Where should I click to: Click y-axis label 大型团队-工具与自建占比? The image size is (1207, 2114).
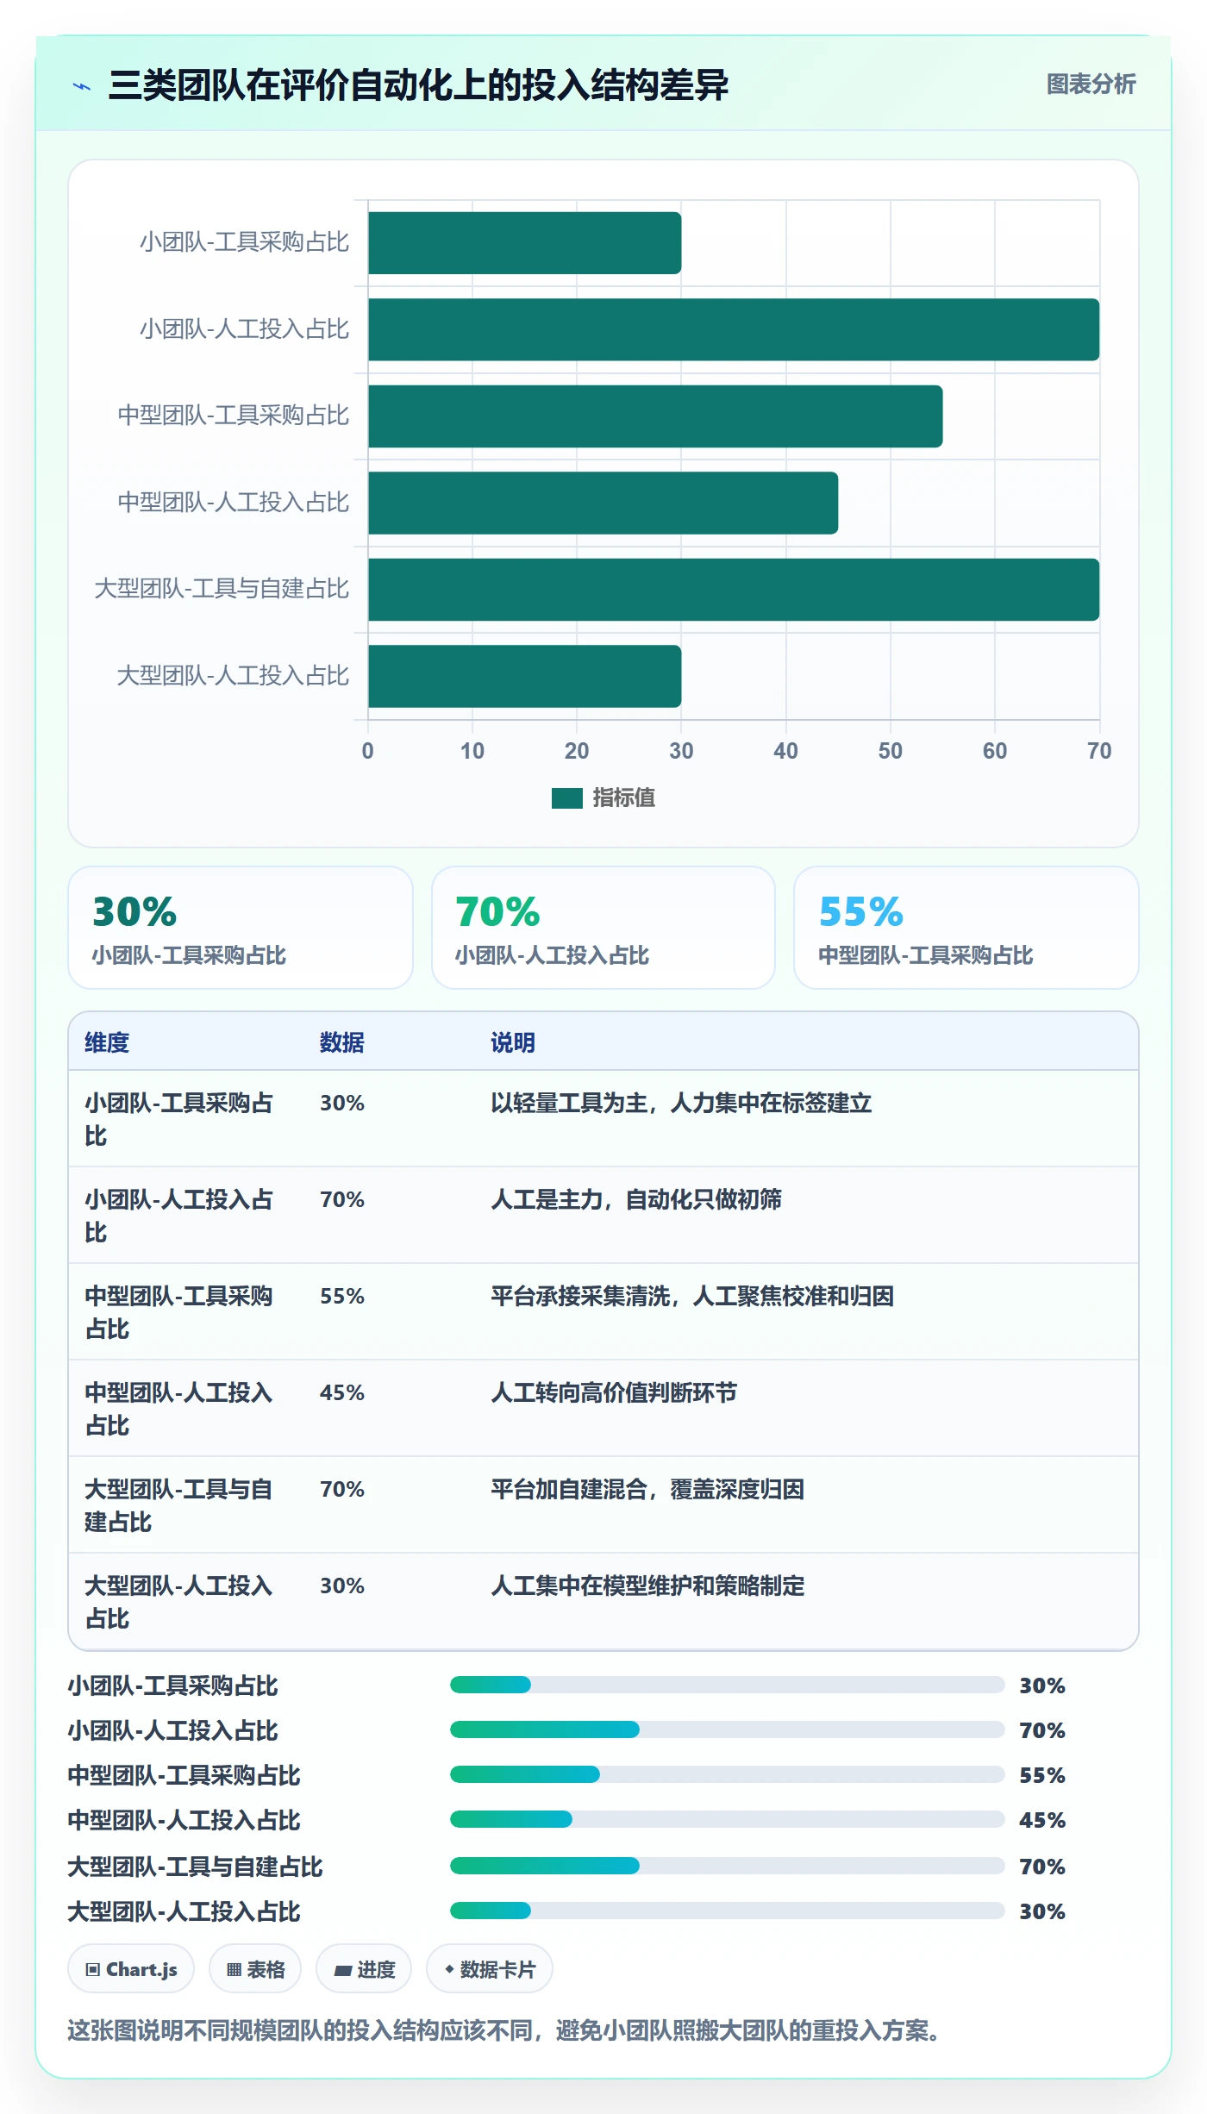click(222, 589)
